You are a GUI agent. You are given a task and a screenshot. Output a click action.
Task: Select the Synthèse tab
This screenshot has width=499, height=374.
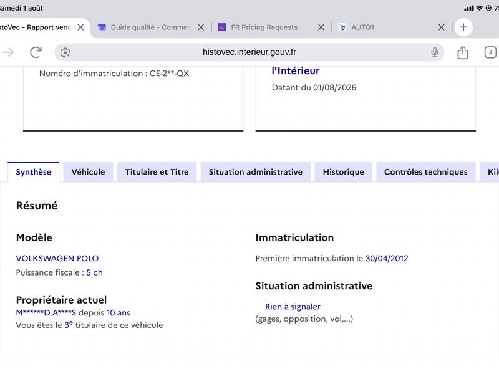pos(34,172)
